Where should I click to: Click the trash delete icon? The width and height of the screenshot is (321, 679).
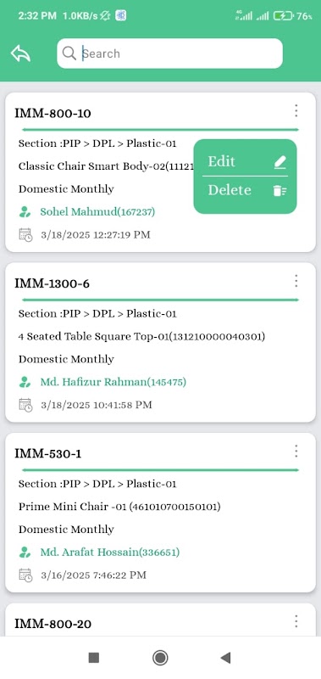[x=280, y=191]
